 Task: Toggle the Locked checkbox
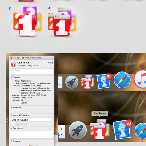coord(19,103)
